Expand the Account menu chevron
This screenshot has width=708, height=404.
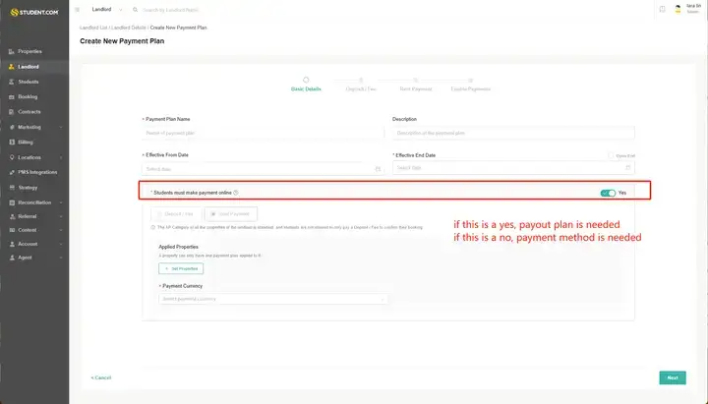[61, 244]
